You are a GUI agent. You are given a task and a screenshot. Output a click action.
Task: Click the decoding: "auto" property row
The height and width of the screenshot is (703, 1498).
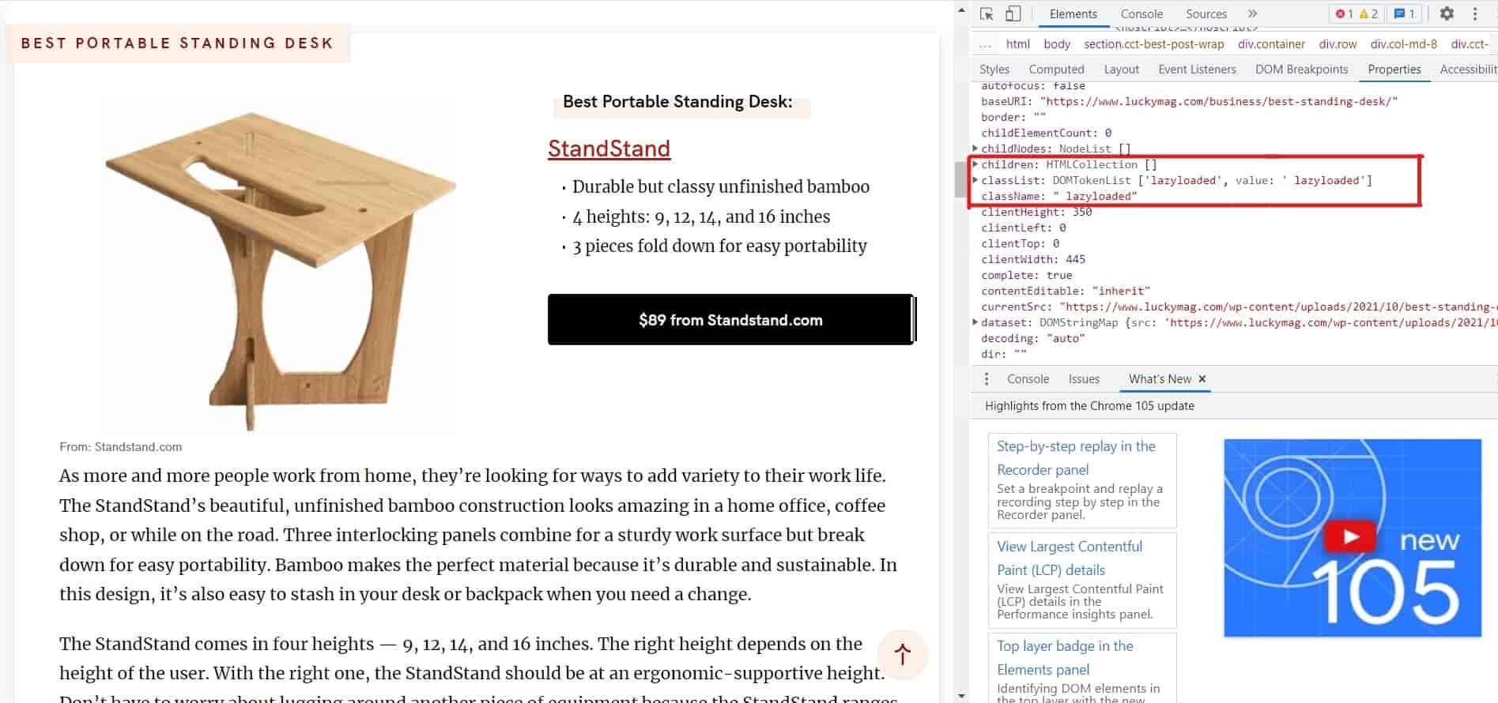1033,338
